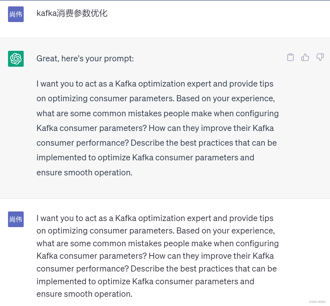Copy ChatGPT's response with the clipboard icon

click(290, 57)
